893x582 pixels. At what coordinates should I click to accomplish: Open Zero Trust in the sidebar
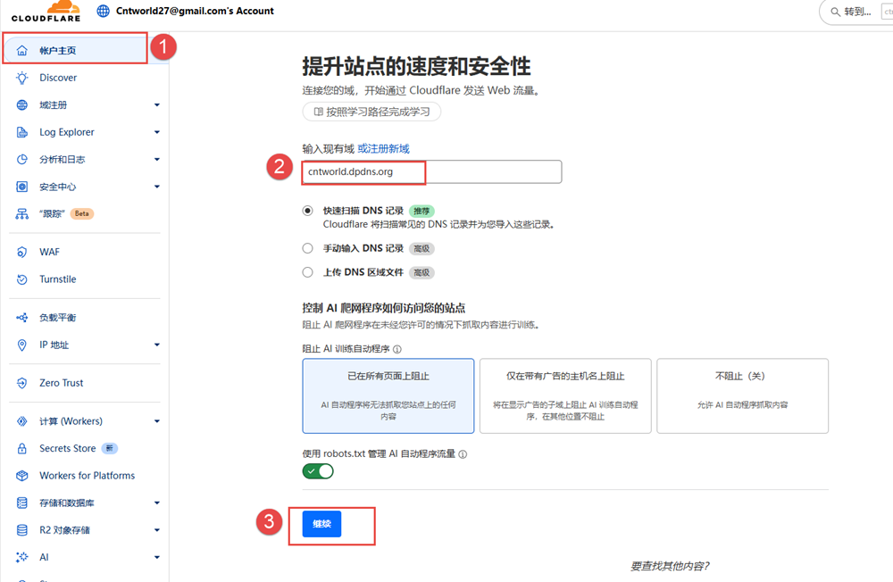click(84, 383)
